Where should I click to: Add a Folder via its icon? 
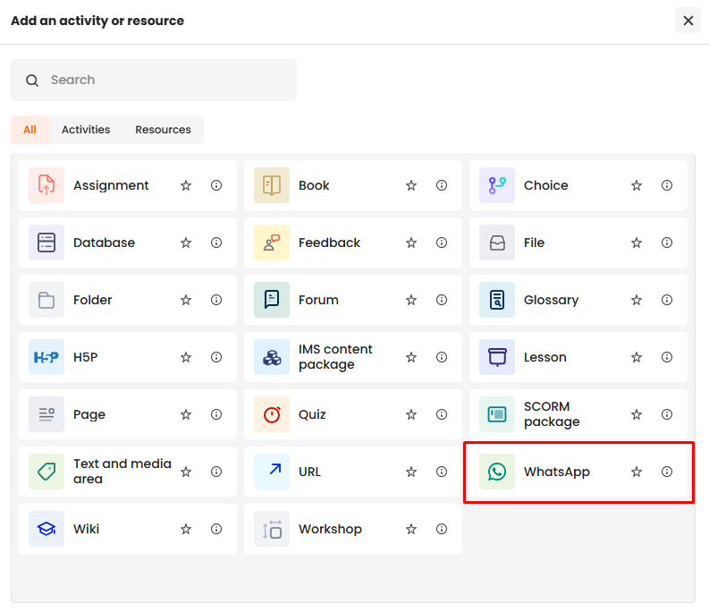click(x=46, y=300)
